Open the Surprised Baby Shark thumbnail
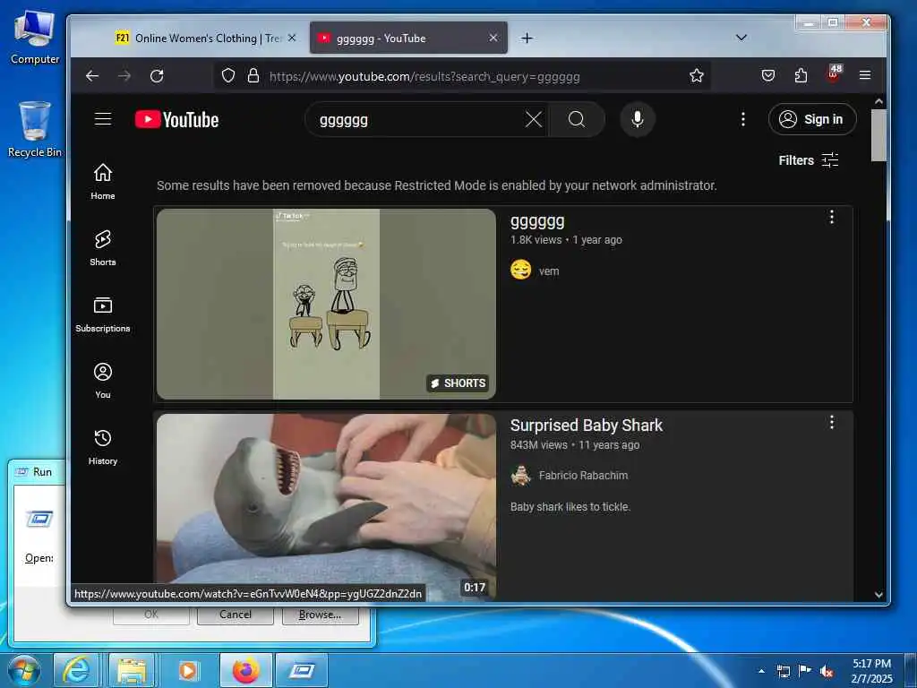 326,507
